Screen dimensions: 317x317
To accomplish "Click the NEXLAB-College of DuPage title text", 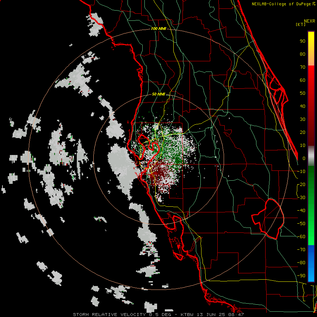I will coord(283,4).
